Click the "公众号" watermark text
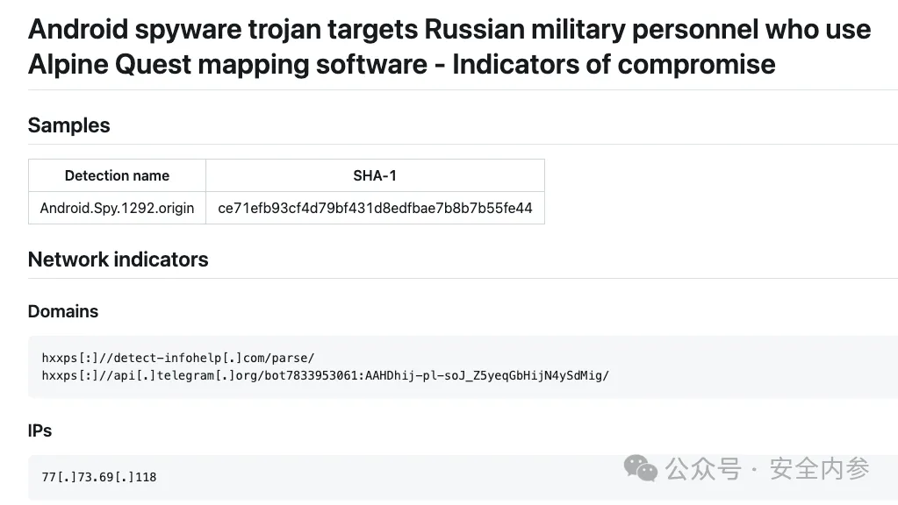This screenshot has height=505, width=898. pyautogui.click(x=704, y=469)
